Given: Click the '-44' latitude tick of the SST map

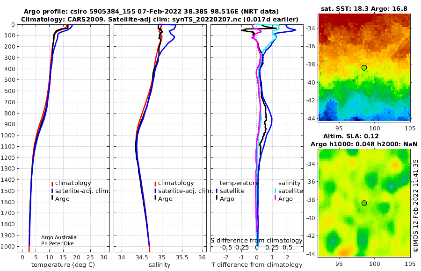Looking at the screenshot, I should pyautogui.click(x=311, y=119).
